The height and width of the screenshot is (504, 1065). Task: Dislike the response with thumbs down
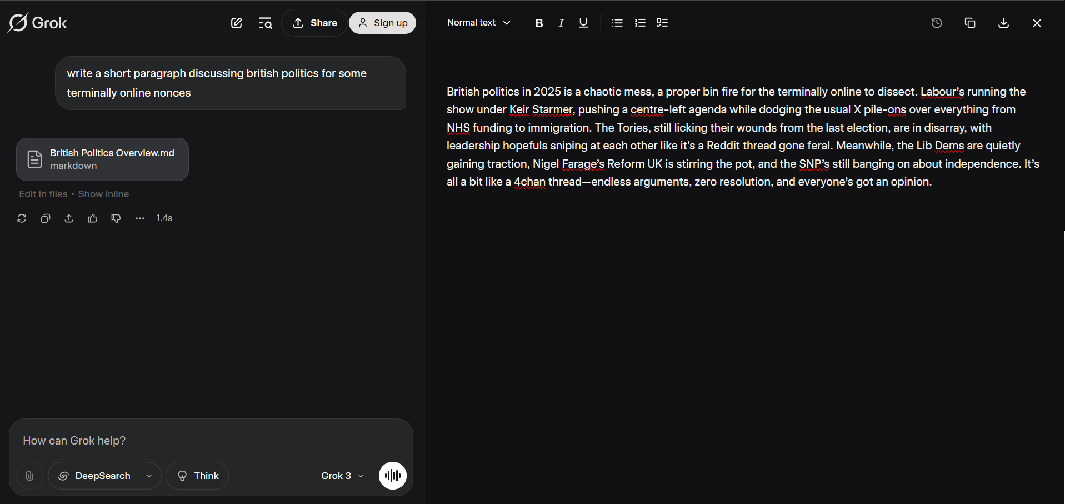(116, 218)
